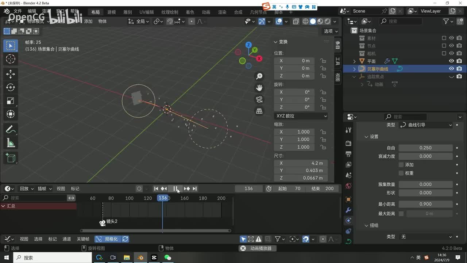Viewport: 467px width, 263px height.
Task: Select the Rotate tool in toolbar
Action: point(11,87)
